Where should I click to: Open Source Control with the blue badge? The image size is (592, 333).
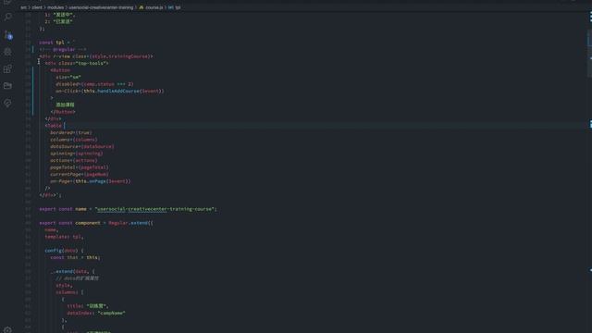coord(7,35)
